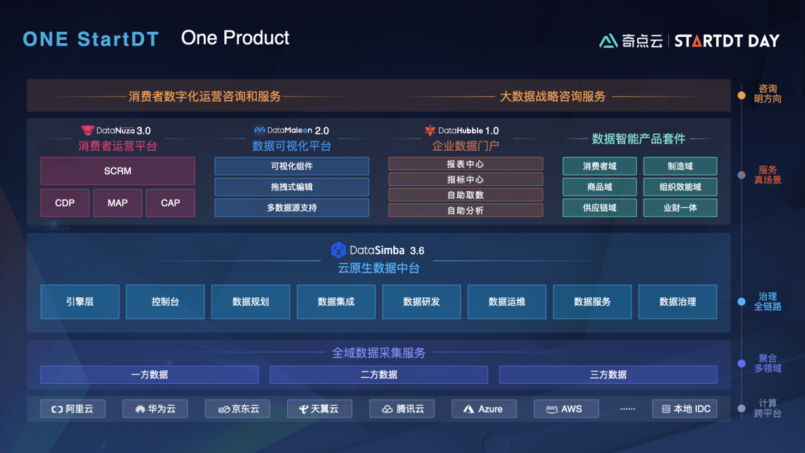
Task: Click the 华为云 logo icon
Action: click(140, 409)
